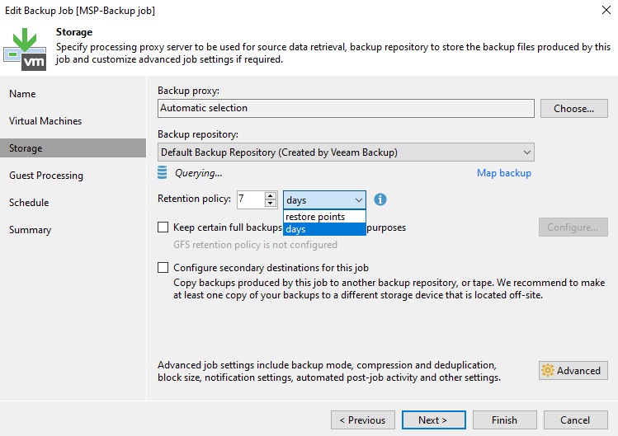
Task: Click the Retention policy label
Action: [x=194, y=199]
